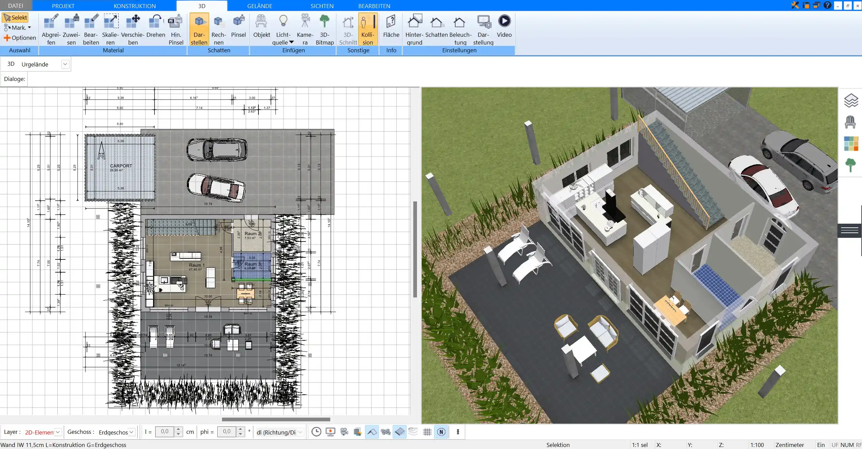Open the Fläche info tool
The width and height of the screenshot is (862, 449).
click(x=391, y=26)
